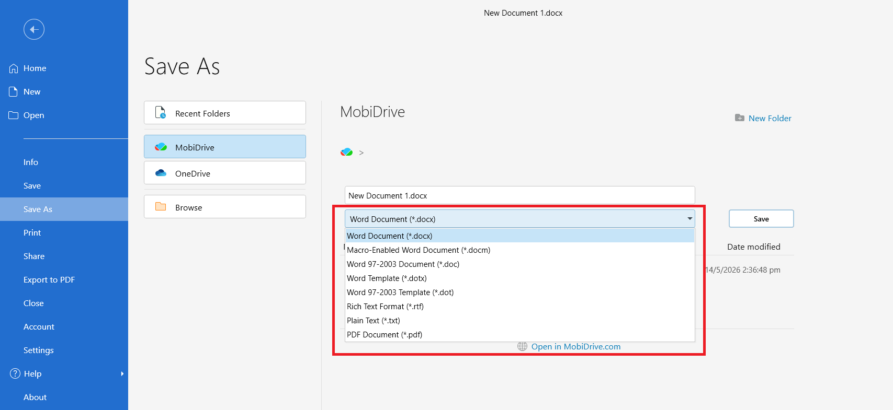The height and width of the screenshot is (410, 893).
Task: Select Save As in sidebar
Action: click(64, 209)
